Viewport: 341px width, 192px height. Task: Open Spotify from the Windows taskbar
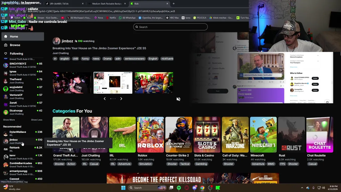pos(179,188)
